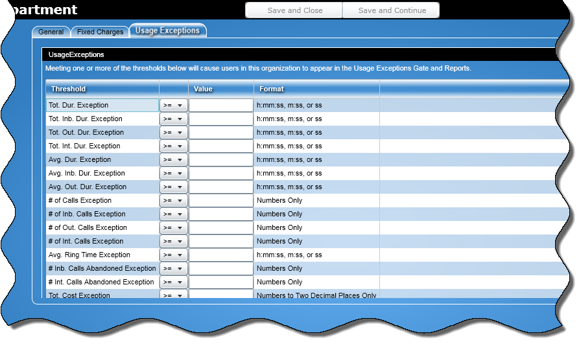Screen dimensions: 581x344
Task: Click value field for # of Int. Calls Exception
Action: click(x=221, y=242)
